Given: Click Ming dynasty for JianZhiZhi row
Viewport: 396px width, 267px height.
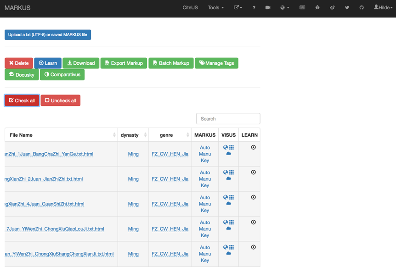Looking at the screenshot, I should click(x=133, y=179).
